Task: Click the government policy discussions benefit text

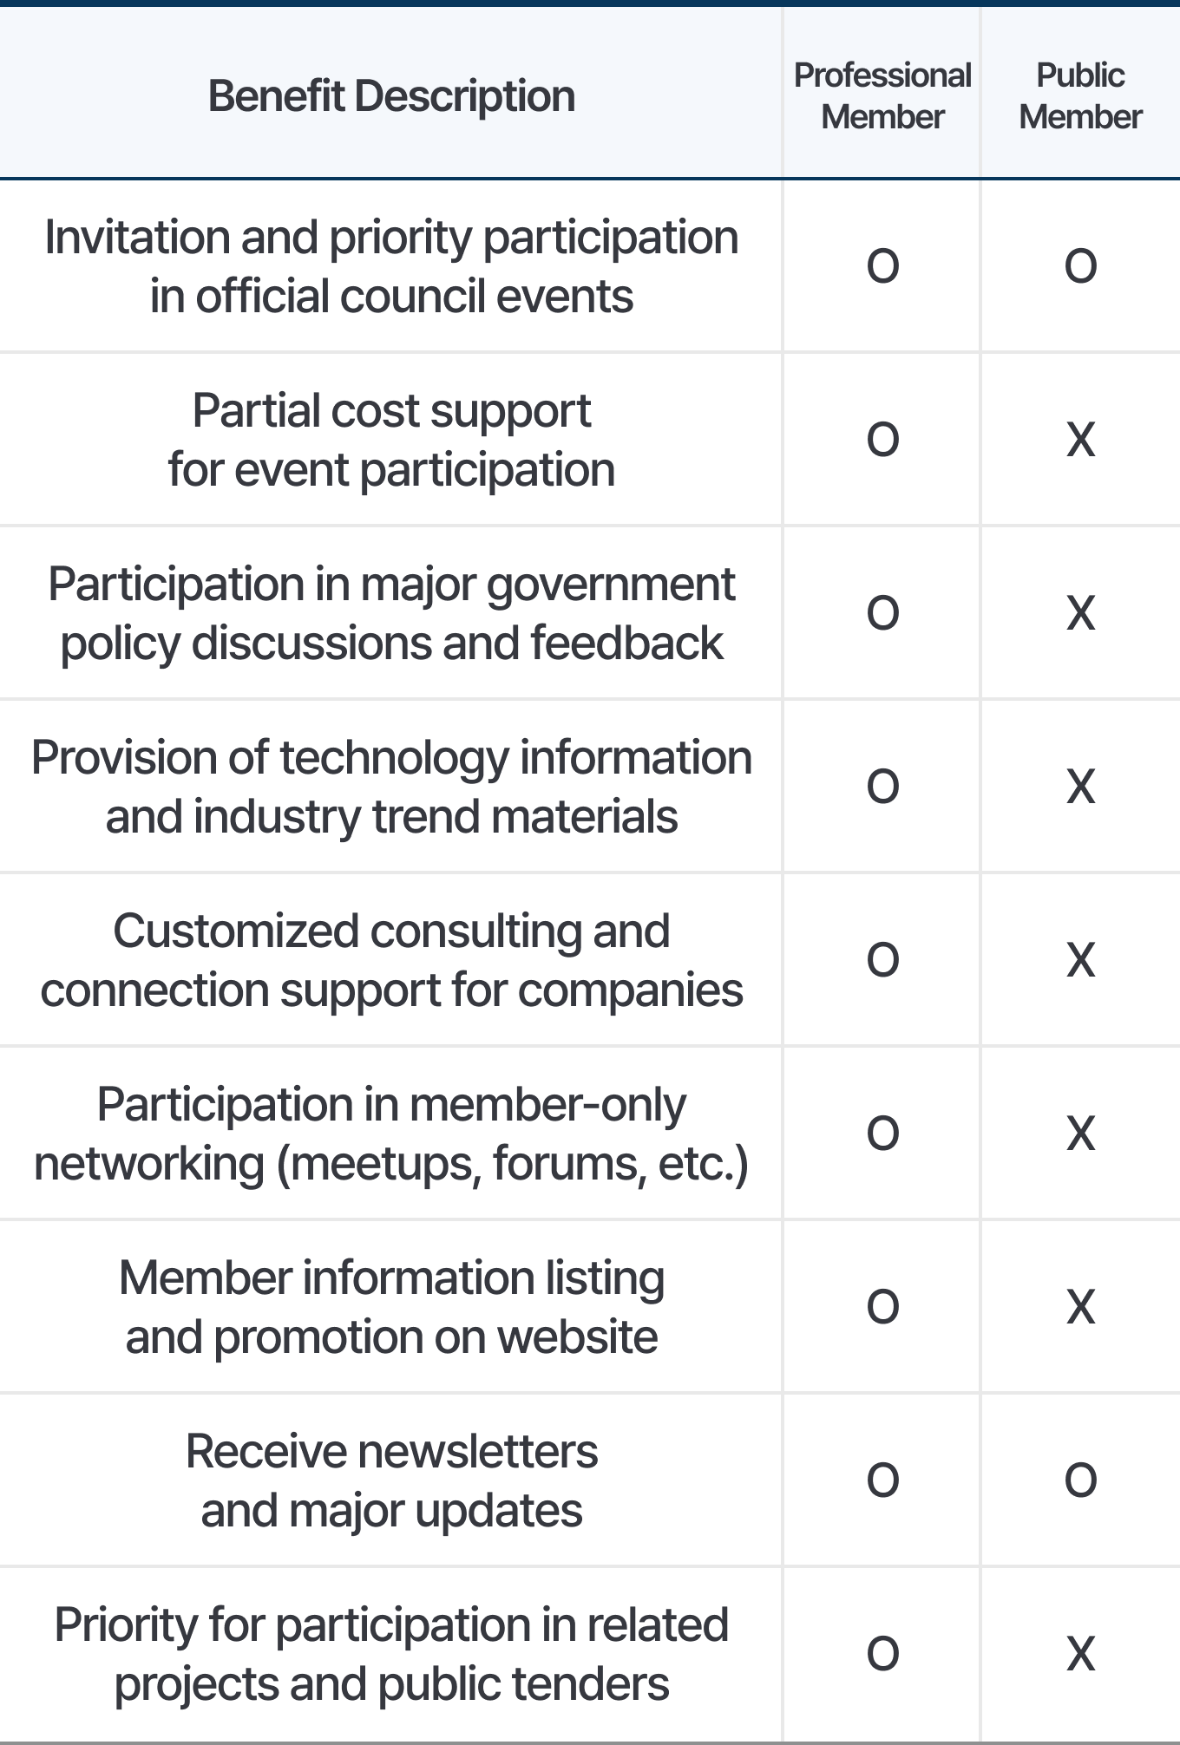Action: pyautogui.click(x=391, y=613)
